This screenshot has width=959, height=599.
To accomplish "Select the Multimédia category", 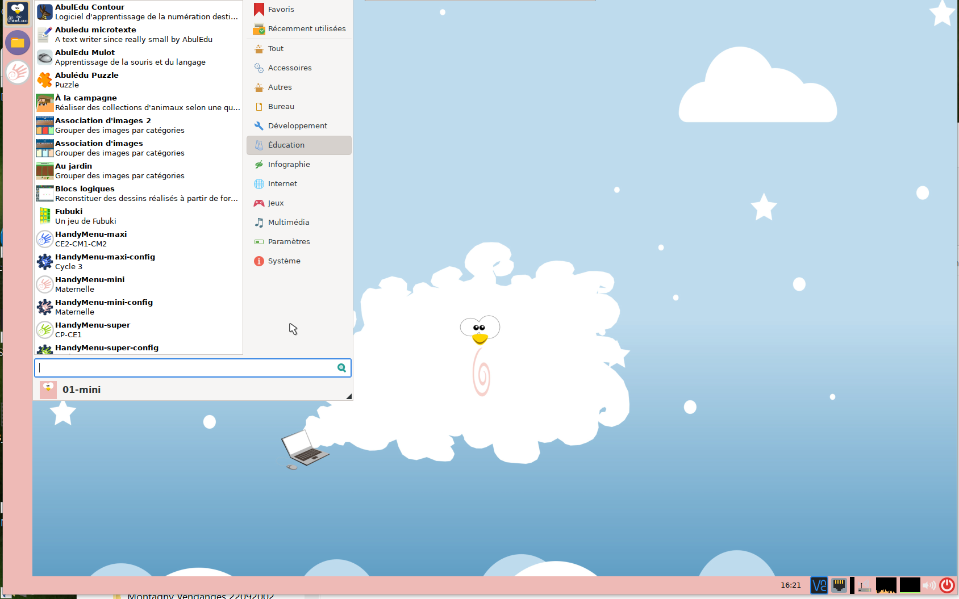I will tap(299, 223).
